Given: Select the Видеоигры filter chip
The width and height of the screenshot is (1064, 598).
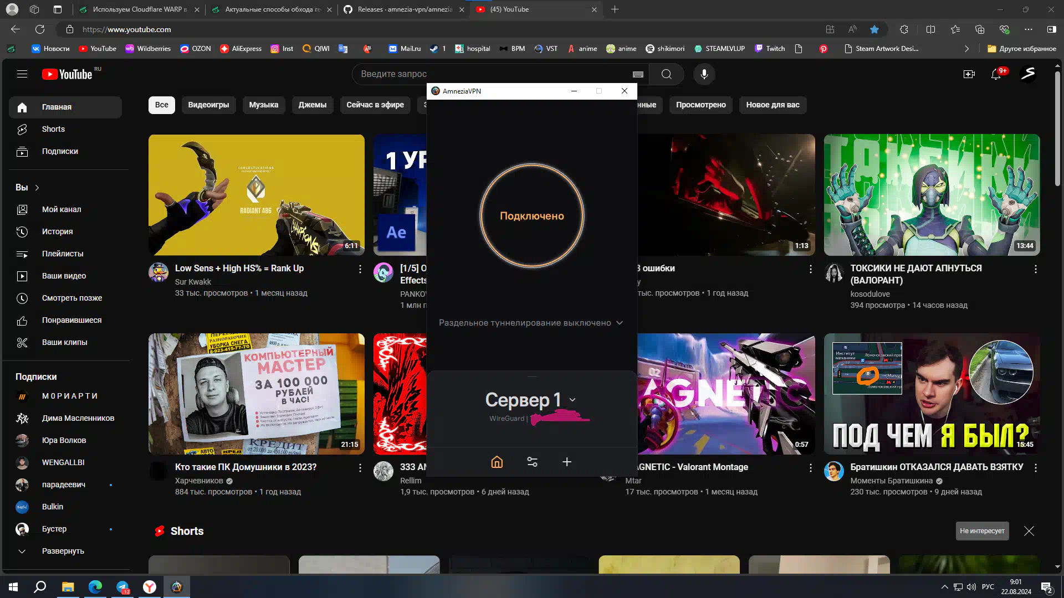Looking at the screenshot, I should 208,105.
